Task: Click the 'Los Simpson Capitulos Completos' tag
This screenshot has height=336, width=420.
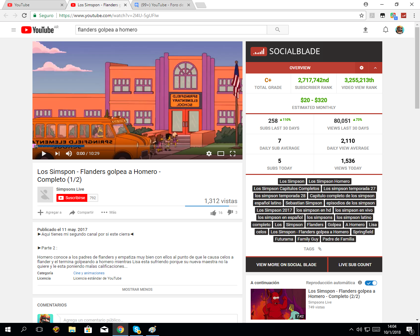Action: click(x=286, y=189)
